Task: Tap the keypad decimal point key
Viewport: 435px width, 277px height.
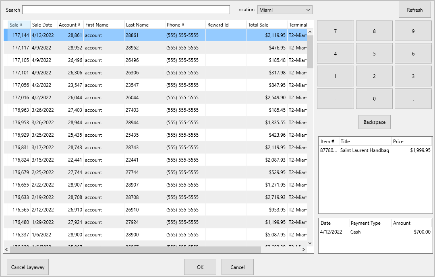Action: [413, 98]
